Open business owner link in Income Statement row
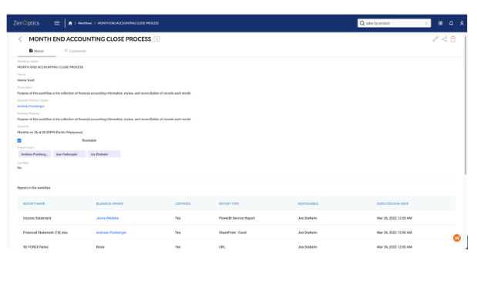The width and height of the screenshot is (477, 282). [x=107, y=218]
